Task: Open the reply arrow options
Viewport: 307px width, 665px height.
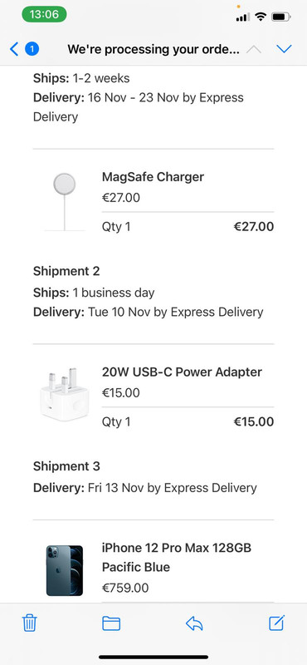Action: (194, 623)
